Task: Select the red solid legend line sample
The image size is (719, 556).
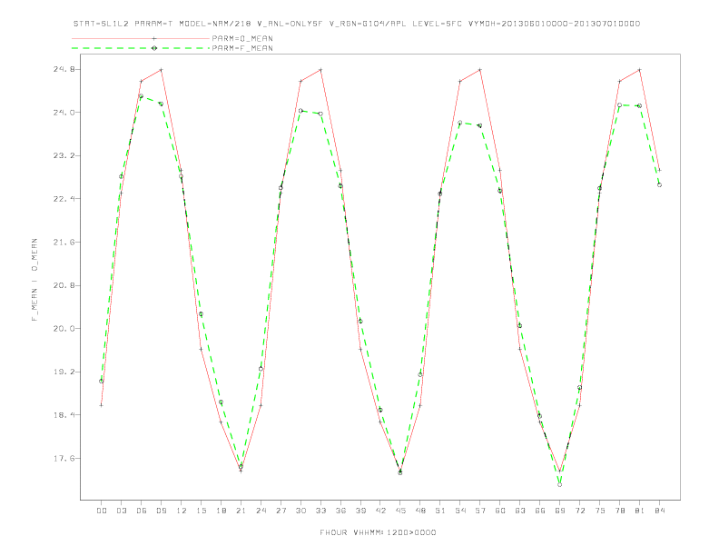Action: [141, 38]
